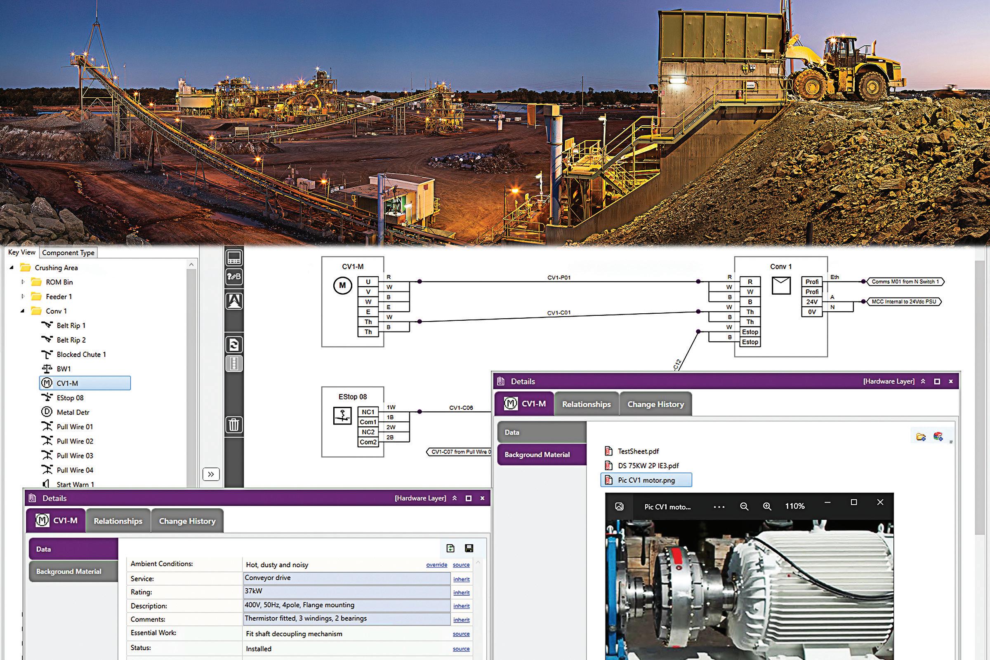Screen dimensions: 990x660
Task: Click the double-chevron expand panel button
Action: tap(211, 474)
